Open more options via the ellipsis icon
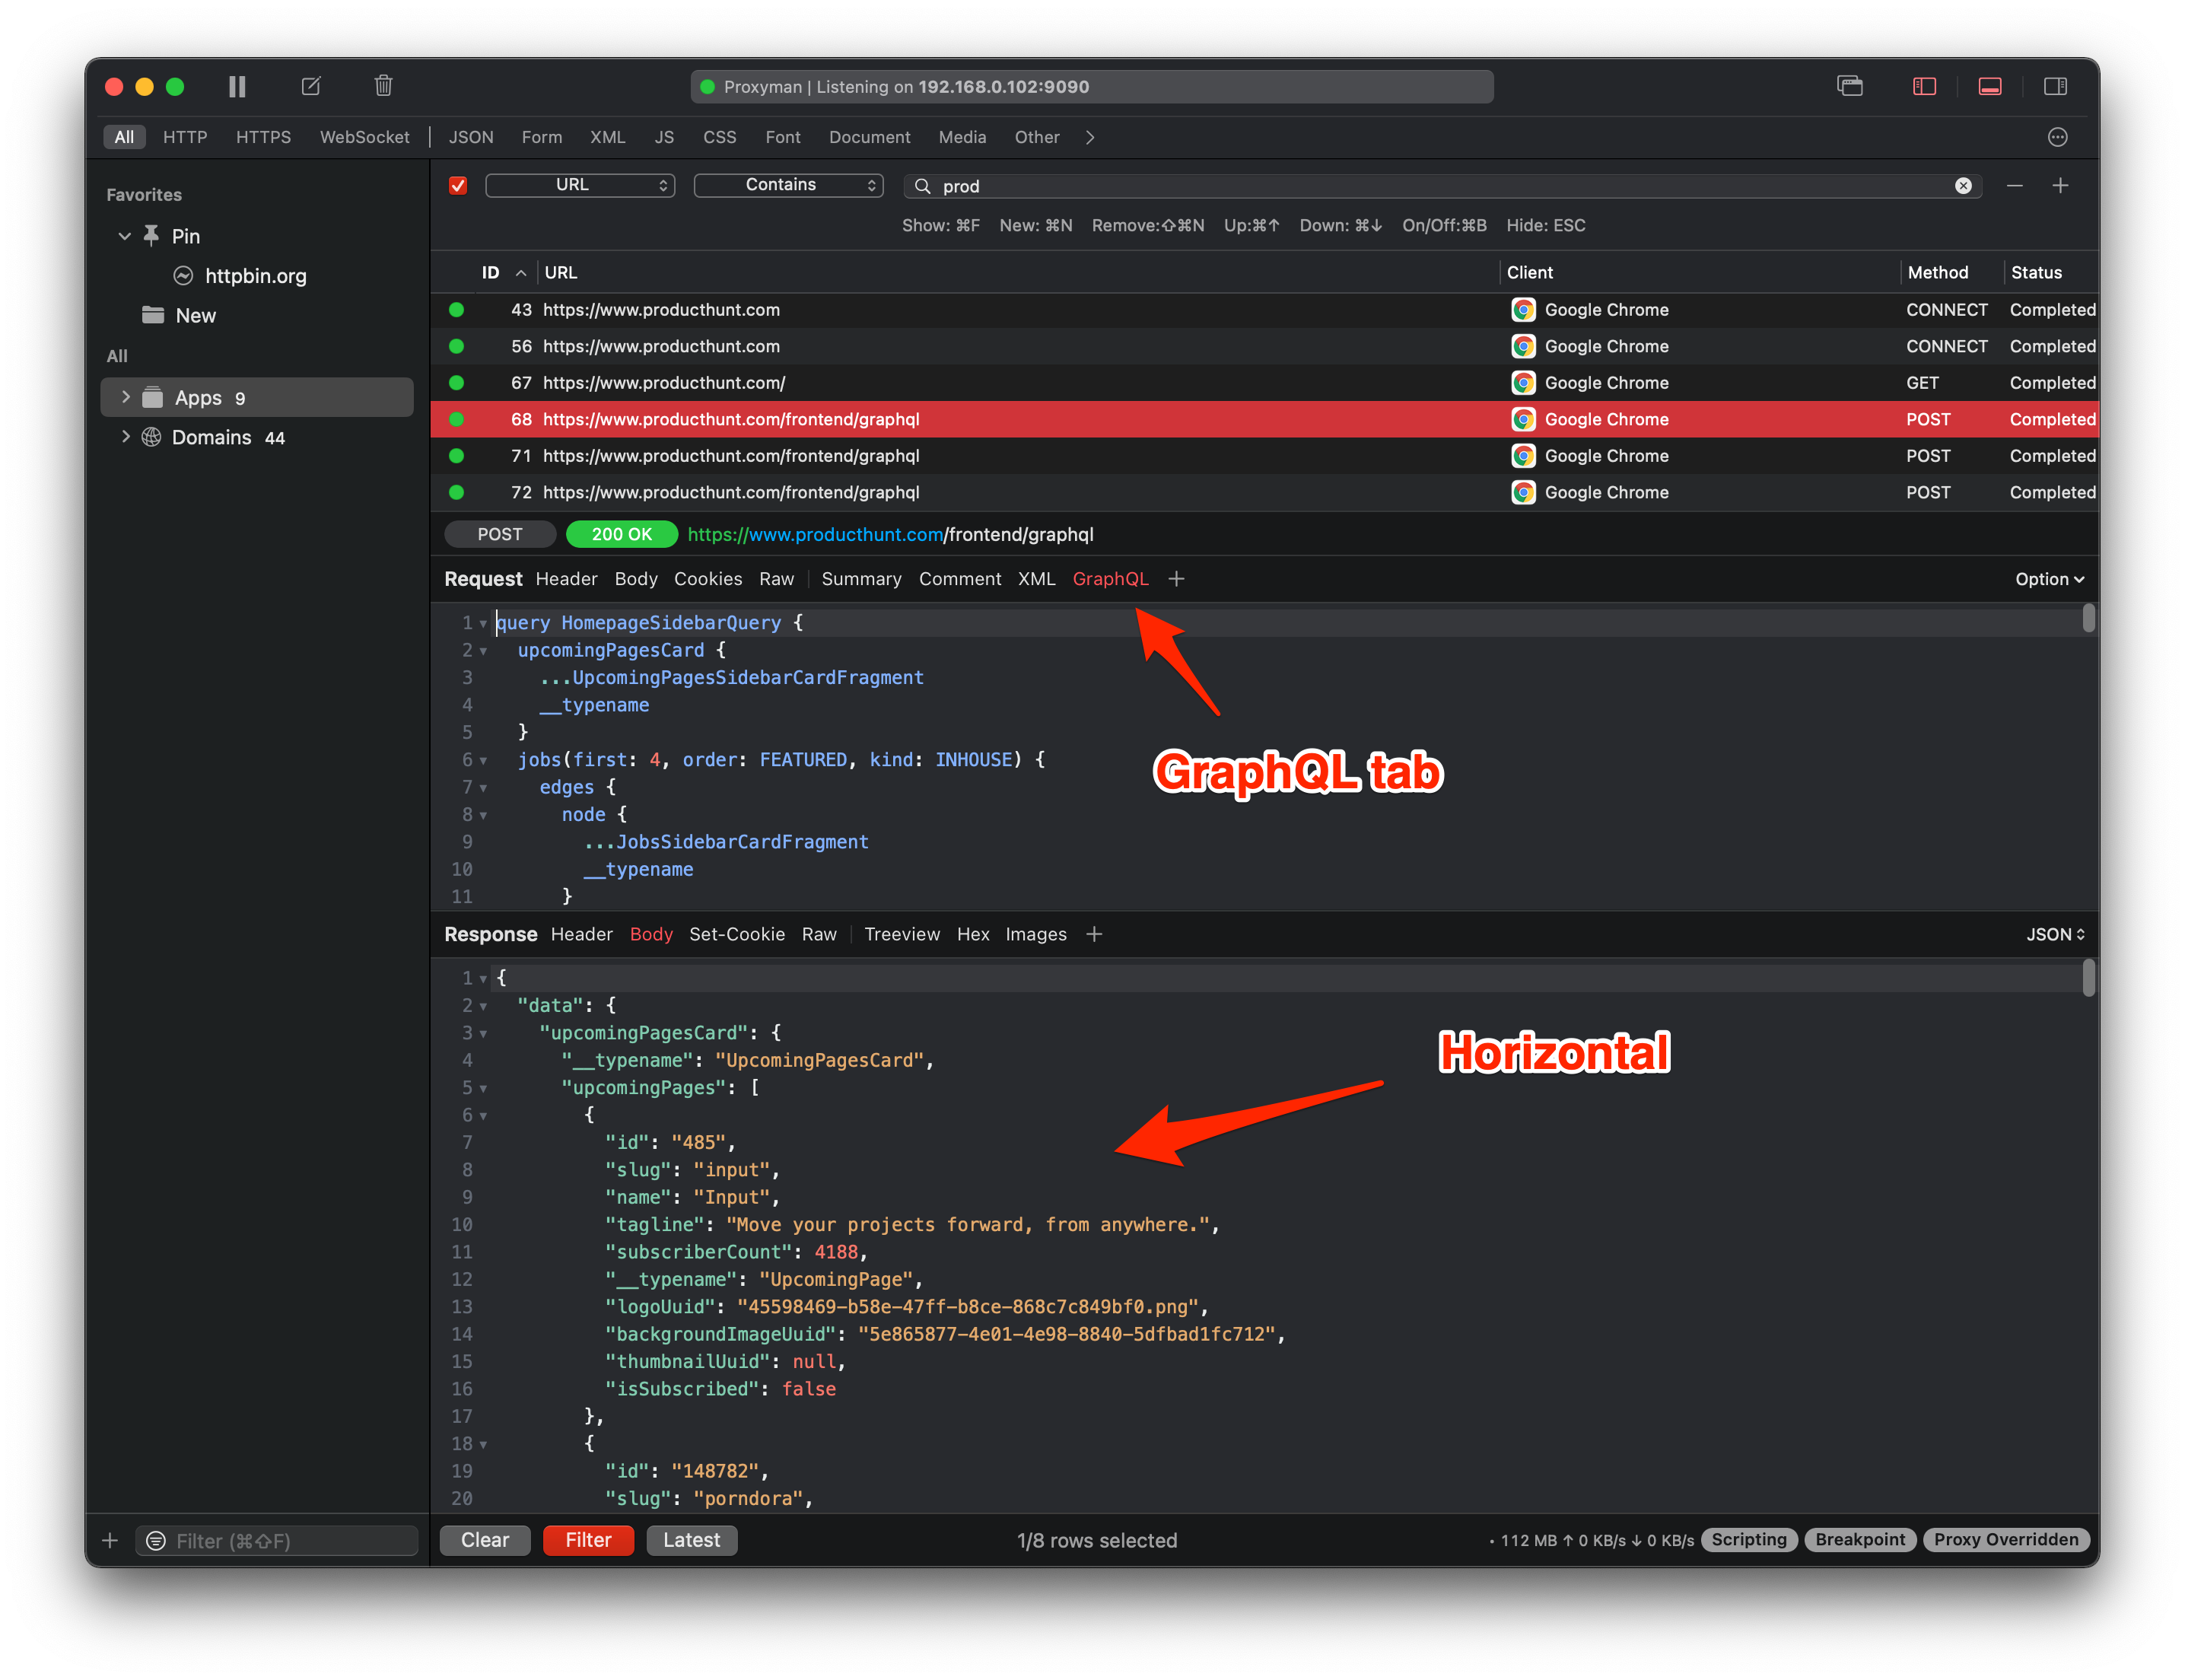The width and height of the screenshot is (2185, 1680). 2057,137
